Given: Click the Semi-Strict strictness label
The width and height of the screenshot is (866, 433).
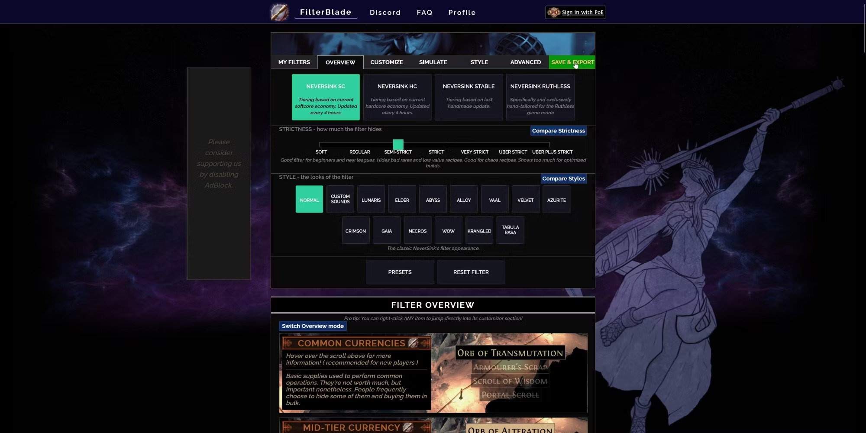Looking at the screenshot, I should coord(398,152).
